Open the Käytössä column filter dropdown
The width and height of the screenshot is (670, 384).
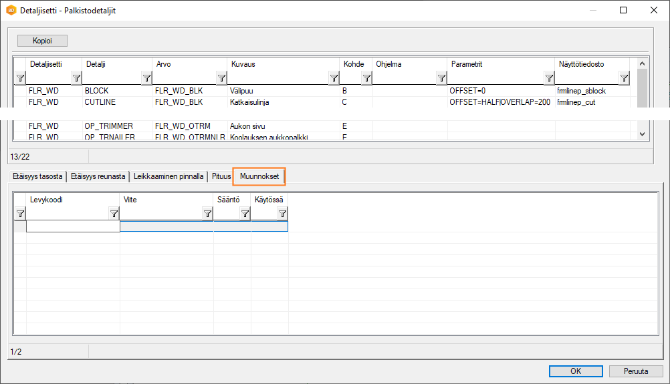282,214
